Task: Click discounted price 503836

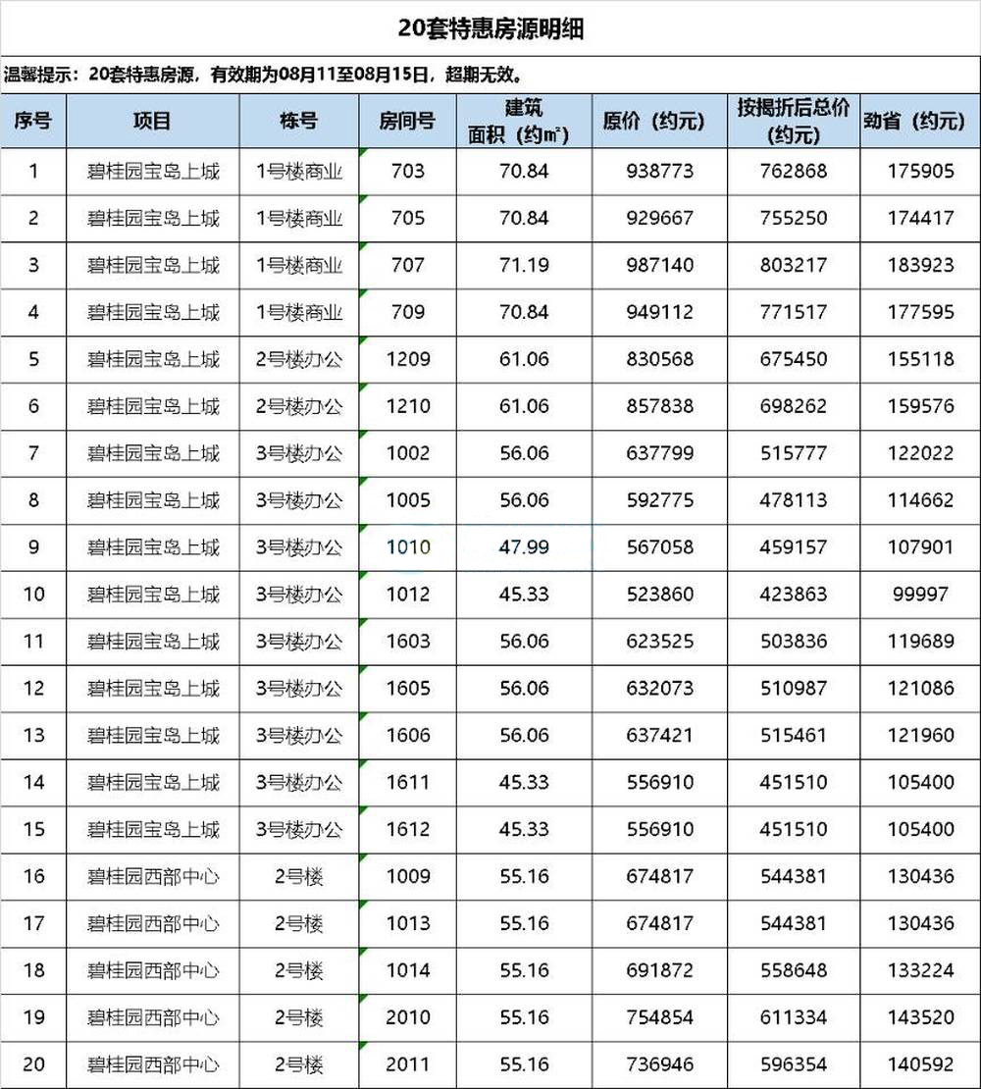Action: point(794,641)
